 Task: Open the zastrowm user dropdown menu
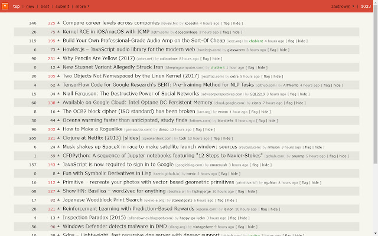tap(343, 6)
